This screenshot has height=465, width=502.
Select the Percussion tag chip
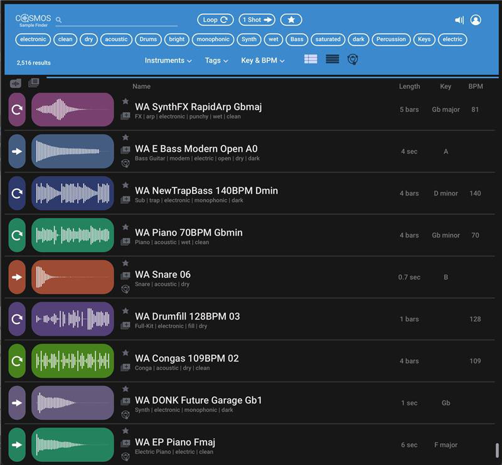click(x=391, y=39)
